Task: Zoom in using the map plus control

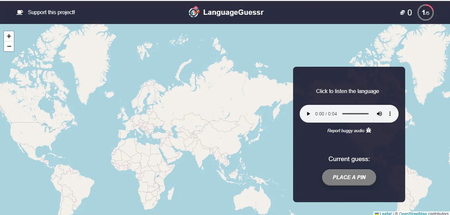Action: coord(9,36)
